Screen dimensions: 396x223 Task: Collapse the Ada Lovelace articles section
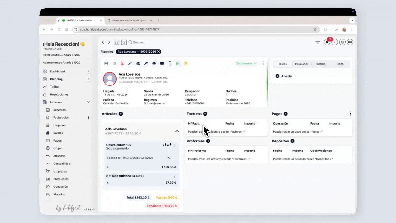point(177,131)
